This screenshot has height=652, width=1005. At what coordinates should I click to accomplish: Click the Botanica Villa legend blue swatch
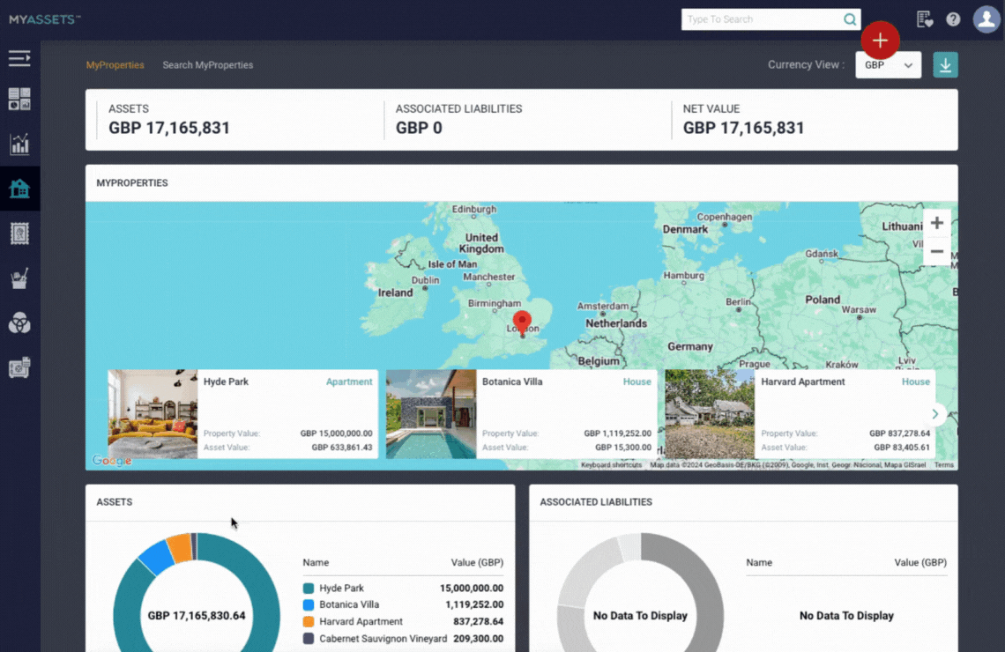click(x=309, y=604)
